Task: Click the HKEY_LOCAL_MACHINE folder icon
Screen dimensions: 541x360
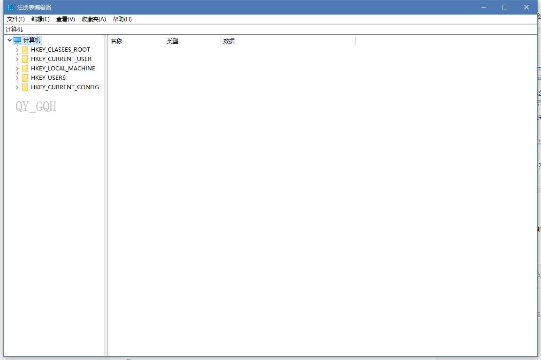Action: tap(25, 69)
